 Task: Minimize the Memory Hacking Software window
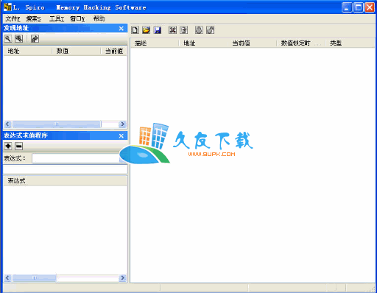coord(347,7)
